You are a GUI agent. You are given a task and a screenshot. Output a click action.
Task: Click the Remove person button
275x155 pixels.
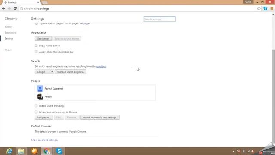coord(72,118)
